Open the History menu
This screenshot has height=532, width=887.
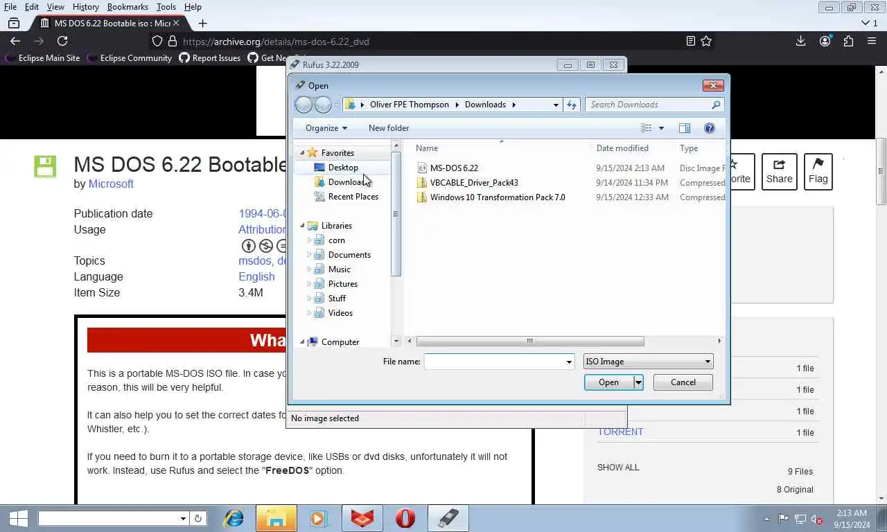(x=86, y=7)
